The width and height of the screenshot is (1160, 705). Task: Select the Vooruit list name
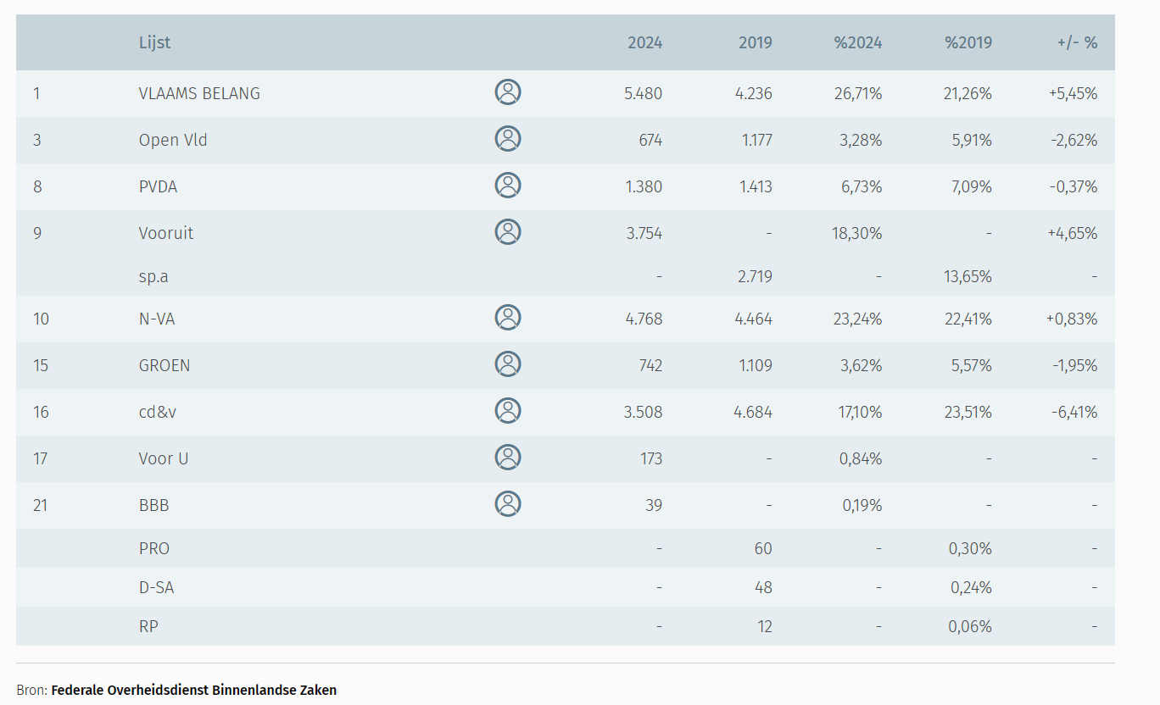(x=166, y=234)
